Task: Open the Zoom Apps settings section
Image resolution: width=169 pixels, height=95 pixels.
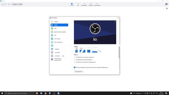Action: click(59, 39)
